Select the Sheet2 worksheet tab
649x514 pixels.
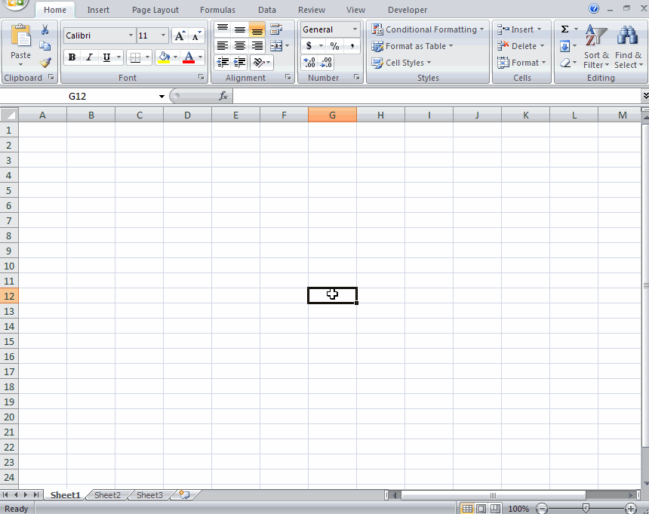pyautogui.click(x=107, y=495)
